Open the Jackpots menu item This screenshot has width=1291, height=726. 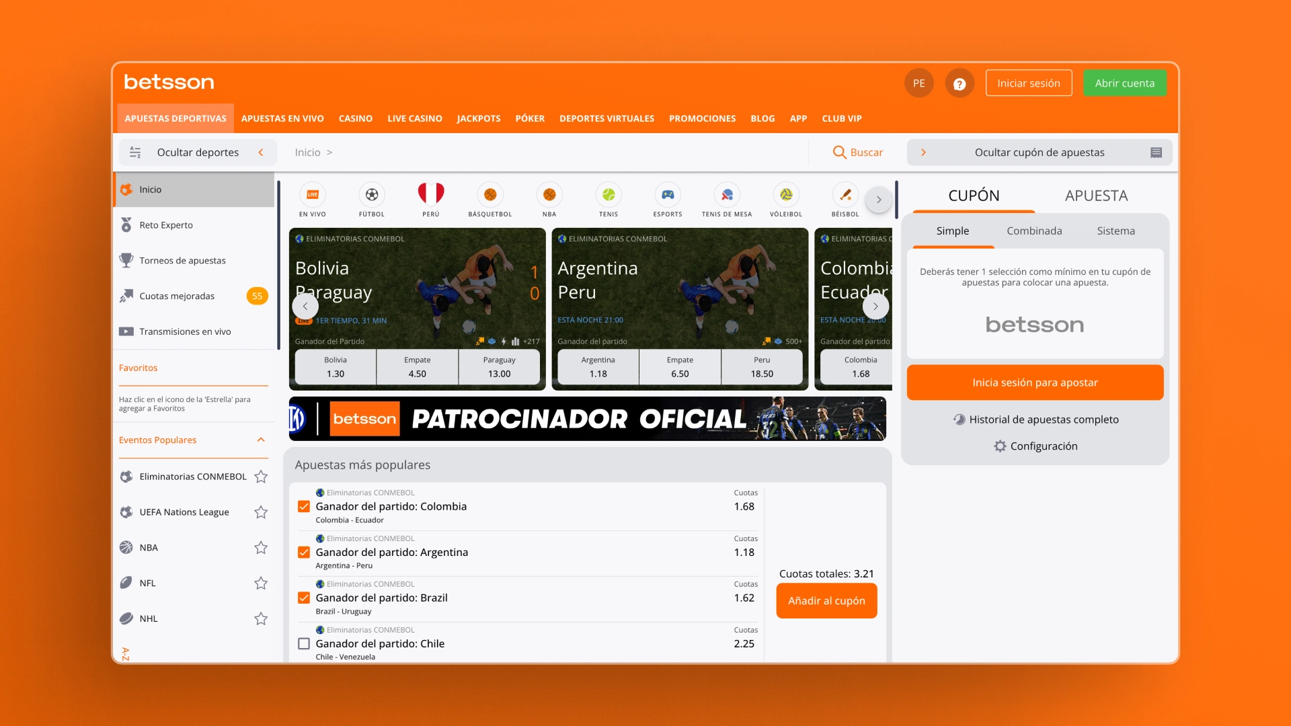coord(479,118)
